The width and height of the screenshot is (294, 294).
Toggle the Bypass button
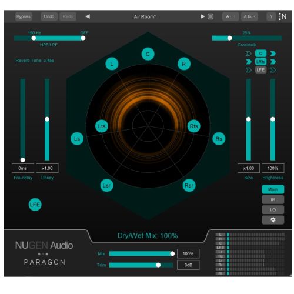pos(24,16)
